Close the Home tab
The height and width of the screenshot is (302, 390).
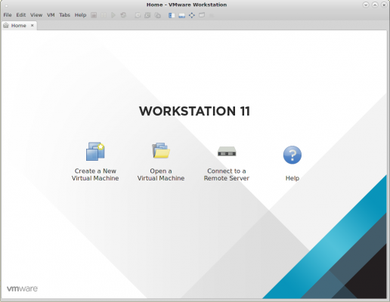32,26
